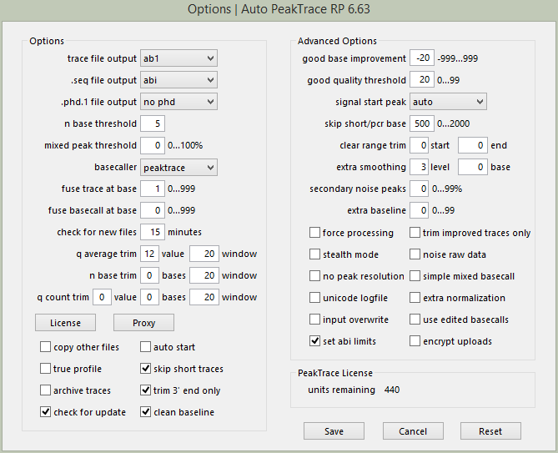This screenshot has width=558, height=453.
Task: Click the mixed peak threshold field
Action: pyautogui.click(x=153, y=145)
